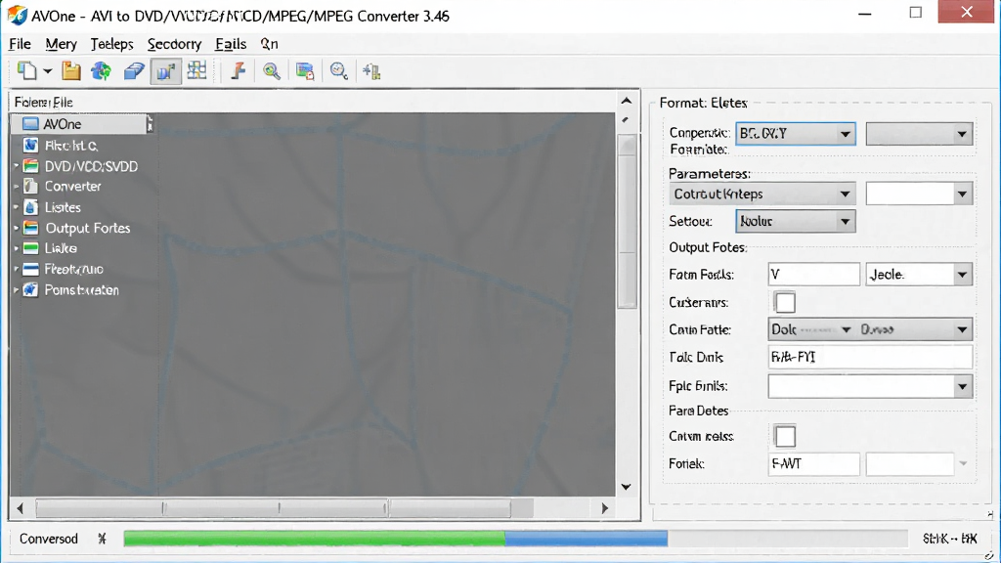Click the zoom search toolbar icon
Viewport: 1001px width, 563px height.
click(339, 70)
